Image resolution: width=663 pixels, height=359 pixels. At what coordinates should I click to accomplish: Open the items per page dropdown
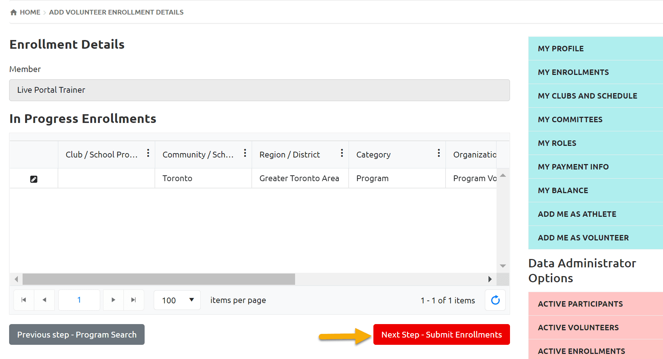click(177, 300)
